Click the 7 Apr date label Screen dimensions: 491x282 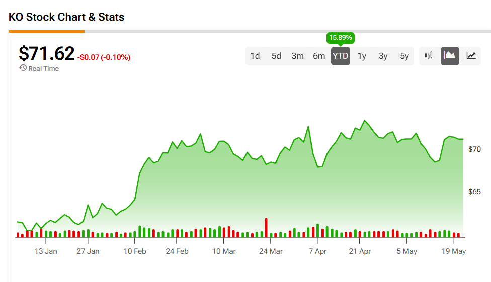coord(317,251)
